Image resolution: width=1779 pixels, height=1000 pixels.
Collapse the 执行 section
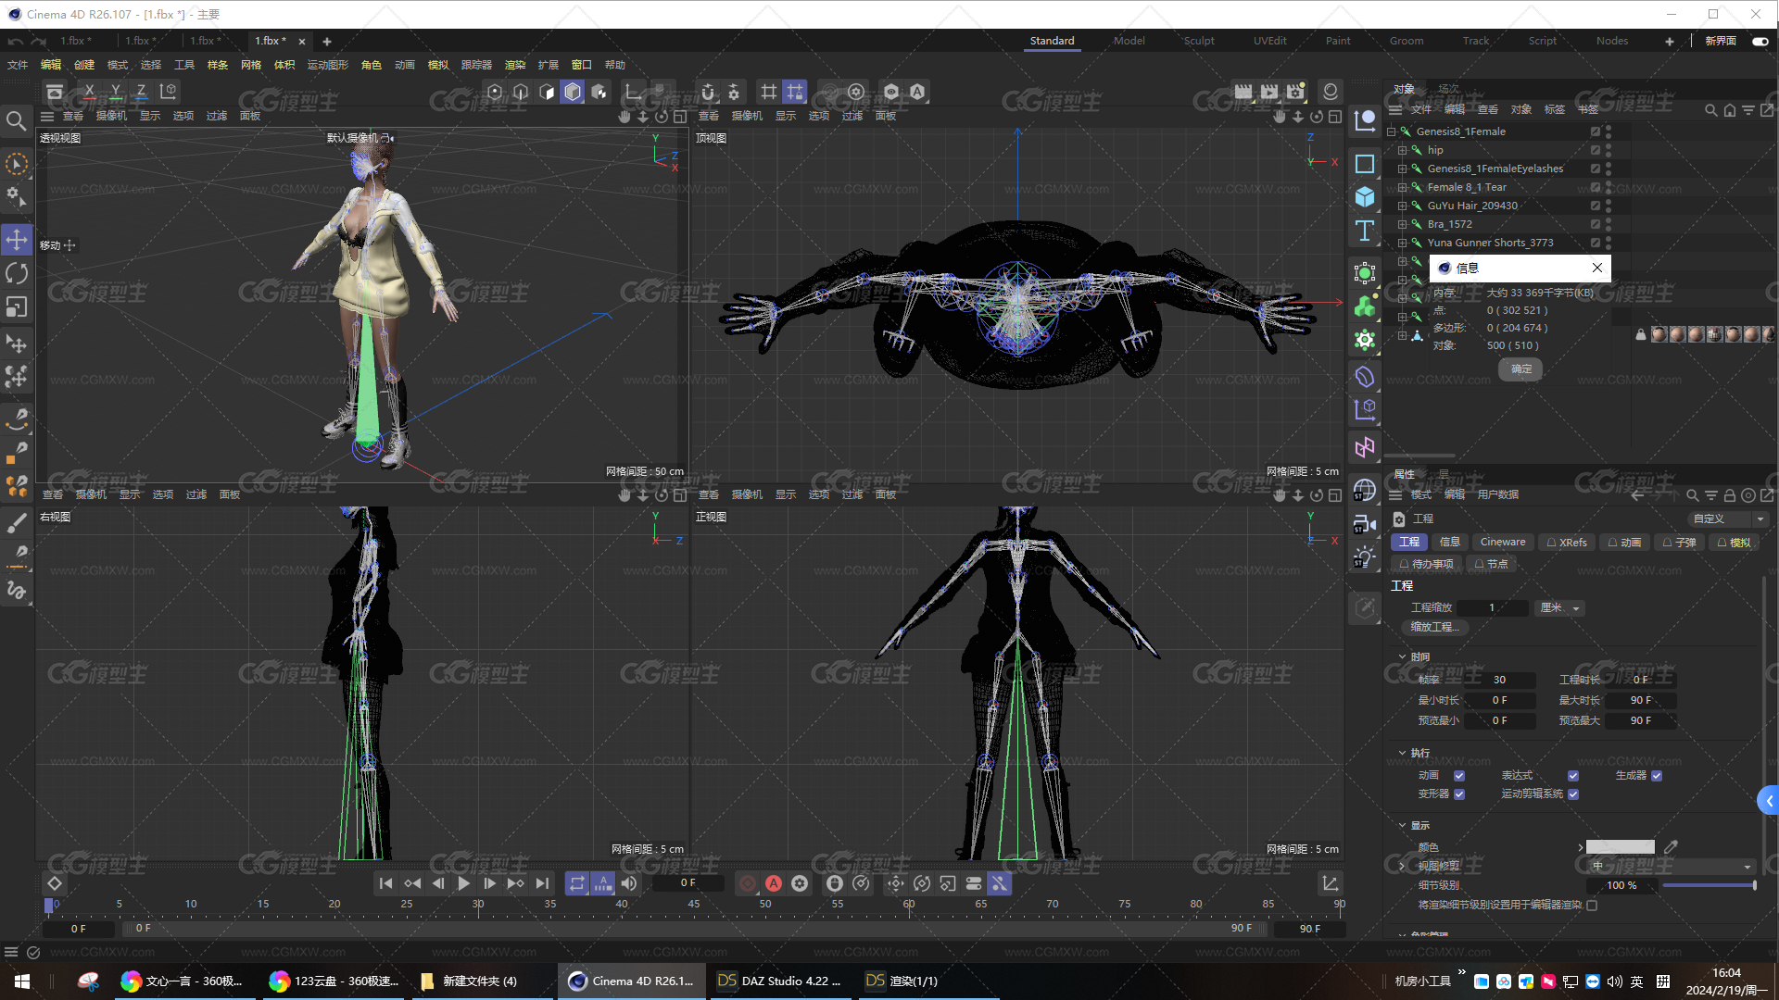pyautogui.click(x=1402, y=754)
